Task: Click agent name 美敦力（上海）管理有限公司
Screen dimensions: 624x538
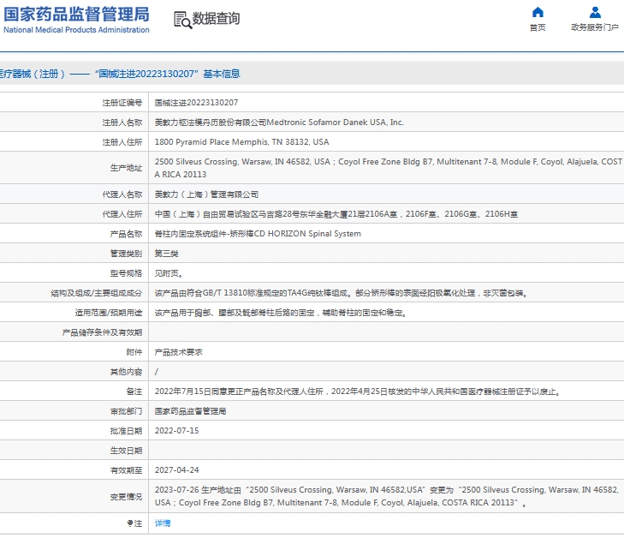Action: 206,194
